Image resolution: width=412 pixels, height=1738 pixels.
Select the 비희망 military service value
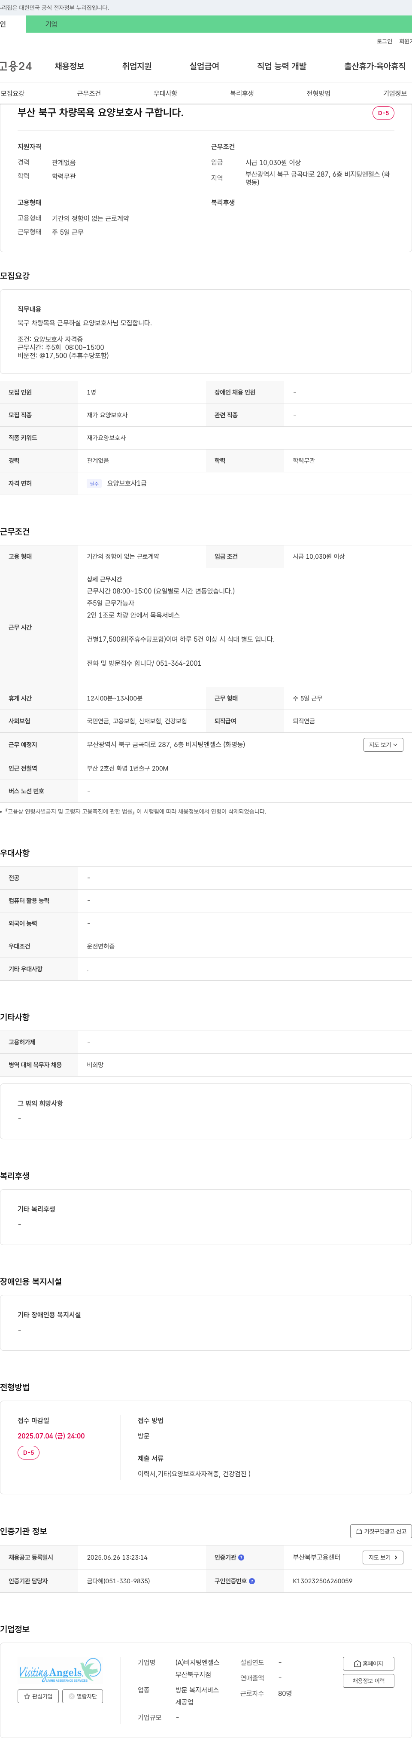pyautogui.click(x=95, y=1065)
